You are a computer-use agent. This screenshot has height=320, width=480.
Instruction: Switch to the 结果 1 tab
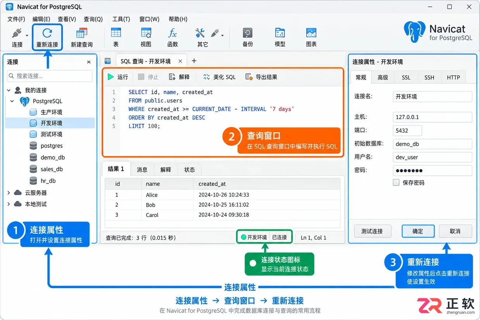coord(116,169)
